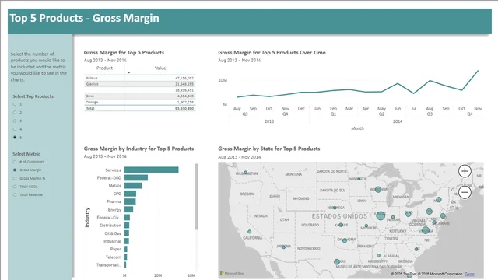Click the Sova row in table
The height and width of the screenshot is (280, 498).
pyautogui.click(x=140, y=96)
